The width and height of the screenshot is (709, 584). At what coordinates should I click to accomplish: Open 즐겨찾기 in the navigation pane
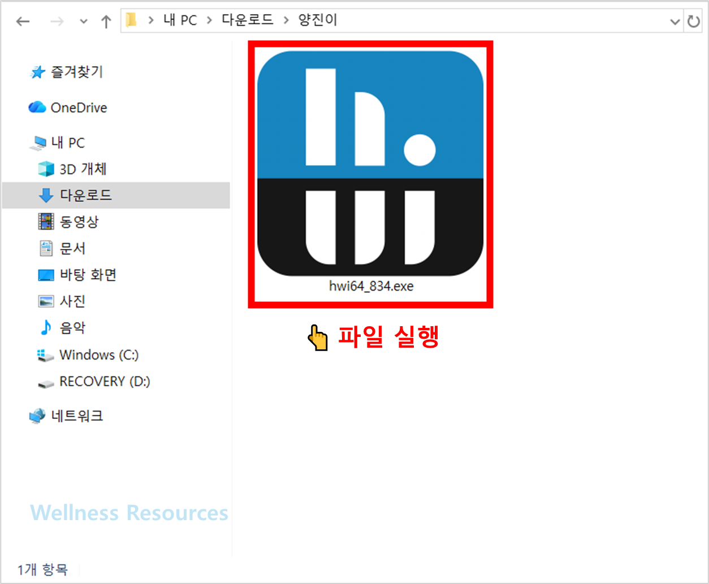tap(77, 72)
